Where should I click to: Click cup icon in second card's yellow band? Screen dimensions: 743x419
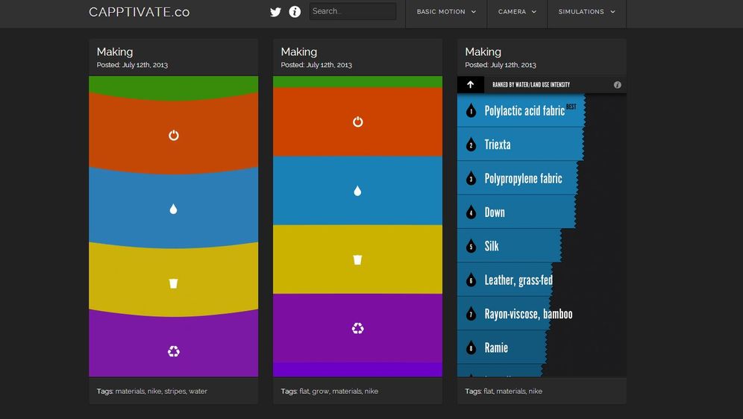tap(357, 259)
